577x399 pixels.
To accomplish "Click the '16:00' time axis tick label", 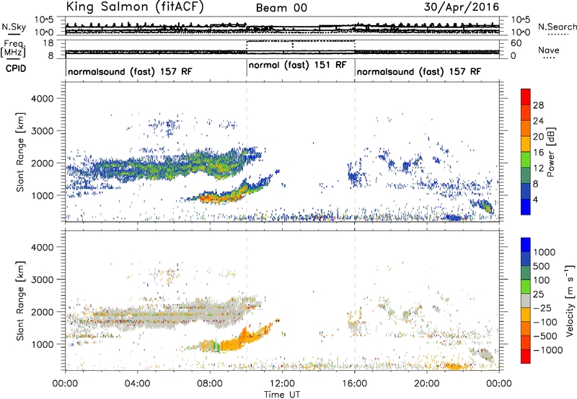I will pyautogui.click(x=355, y=384).
